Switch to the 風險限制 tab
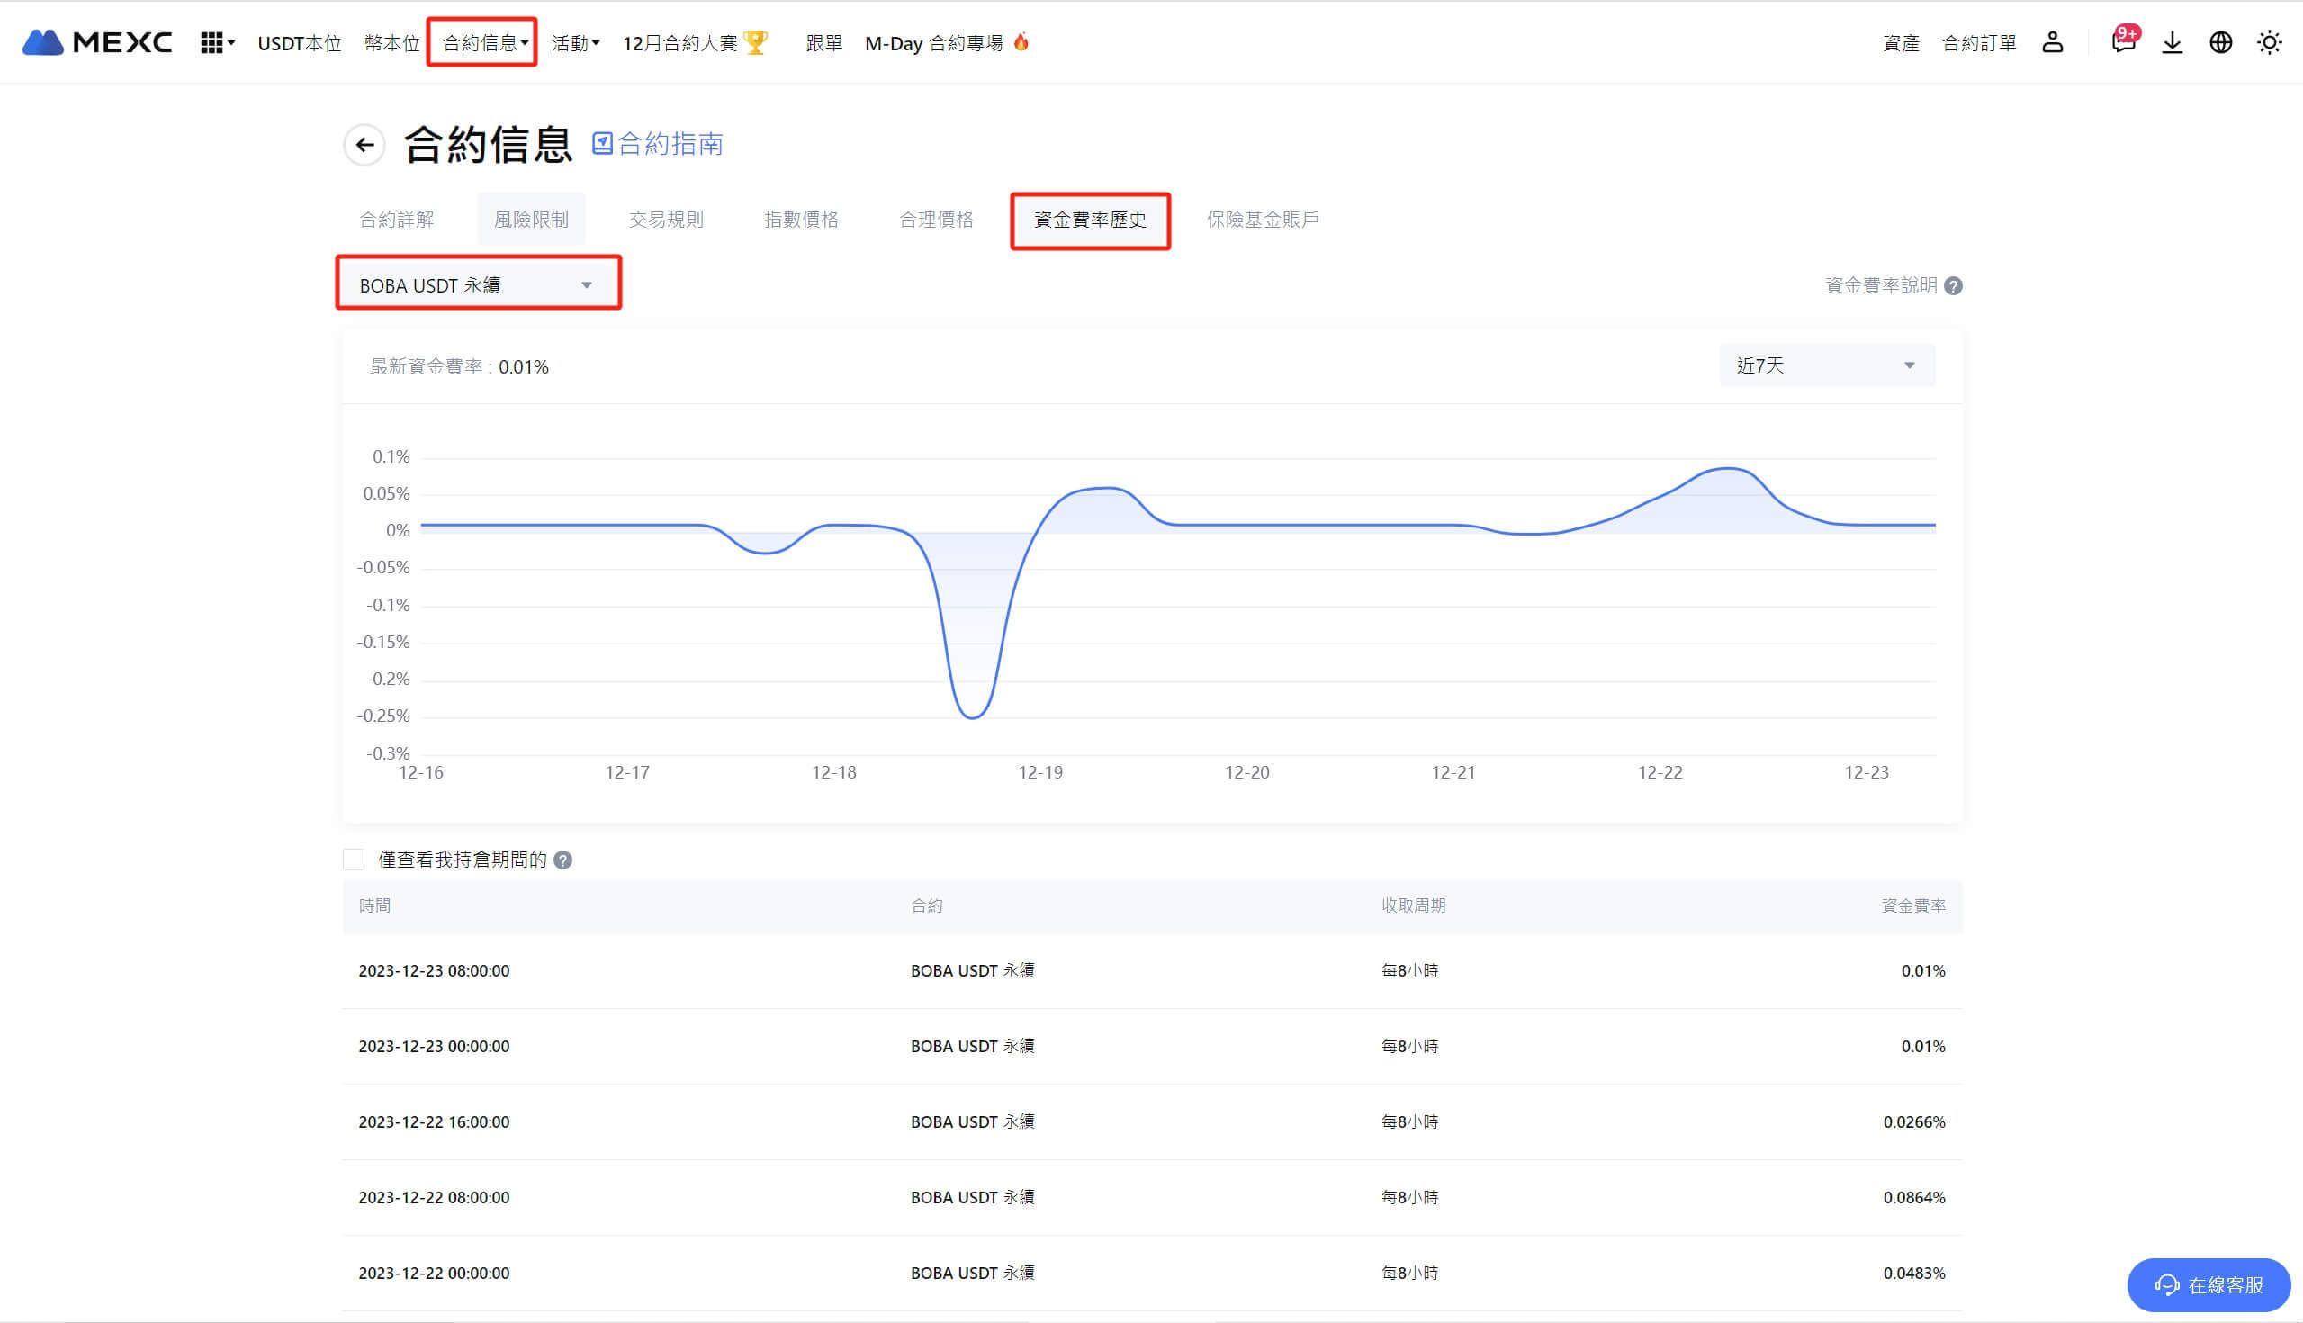The image size is (2303, 1323). click(x=531, y=219)
